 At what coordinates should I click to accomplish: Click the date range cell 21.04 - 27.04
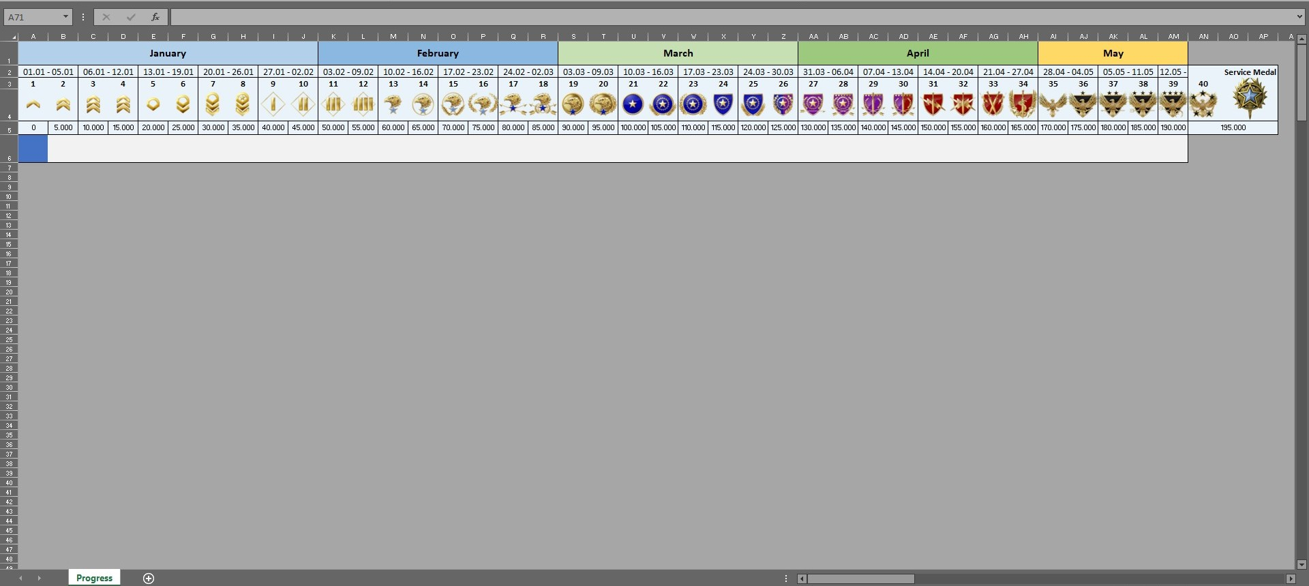click(x=1008, y=72)
